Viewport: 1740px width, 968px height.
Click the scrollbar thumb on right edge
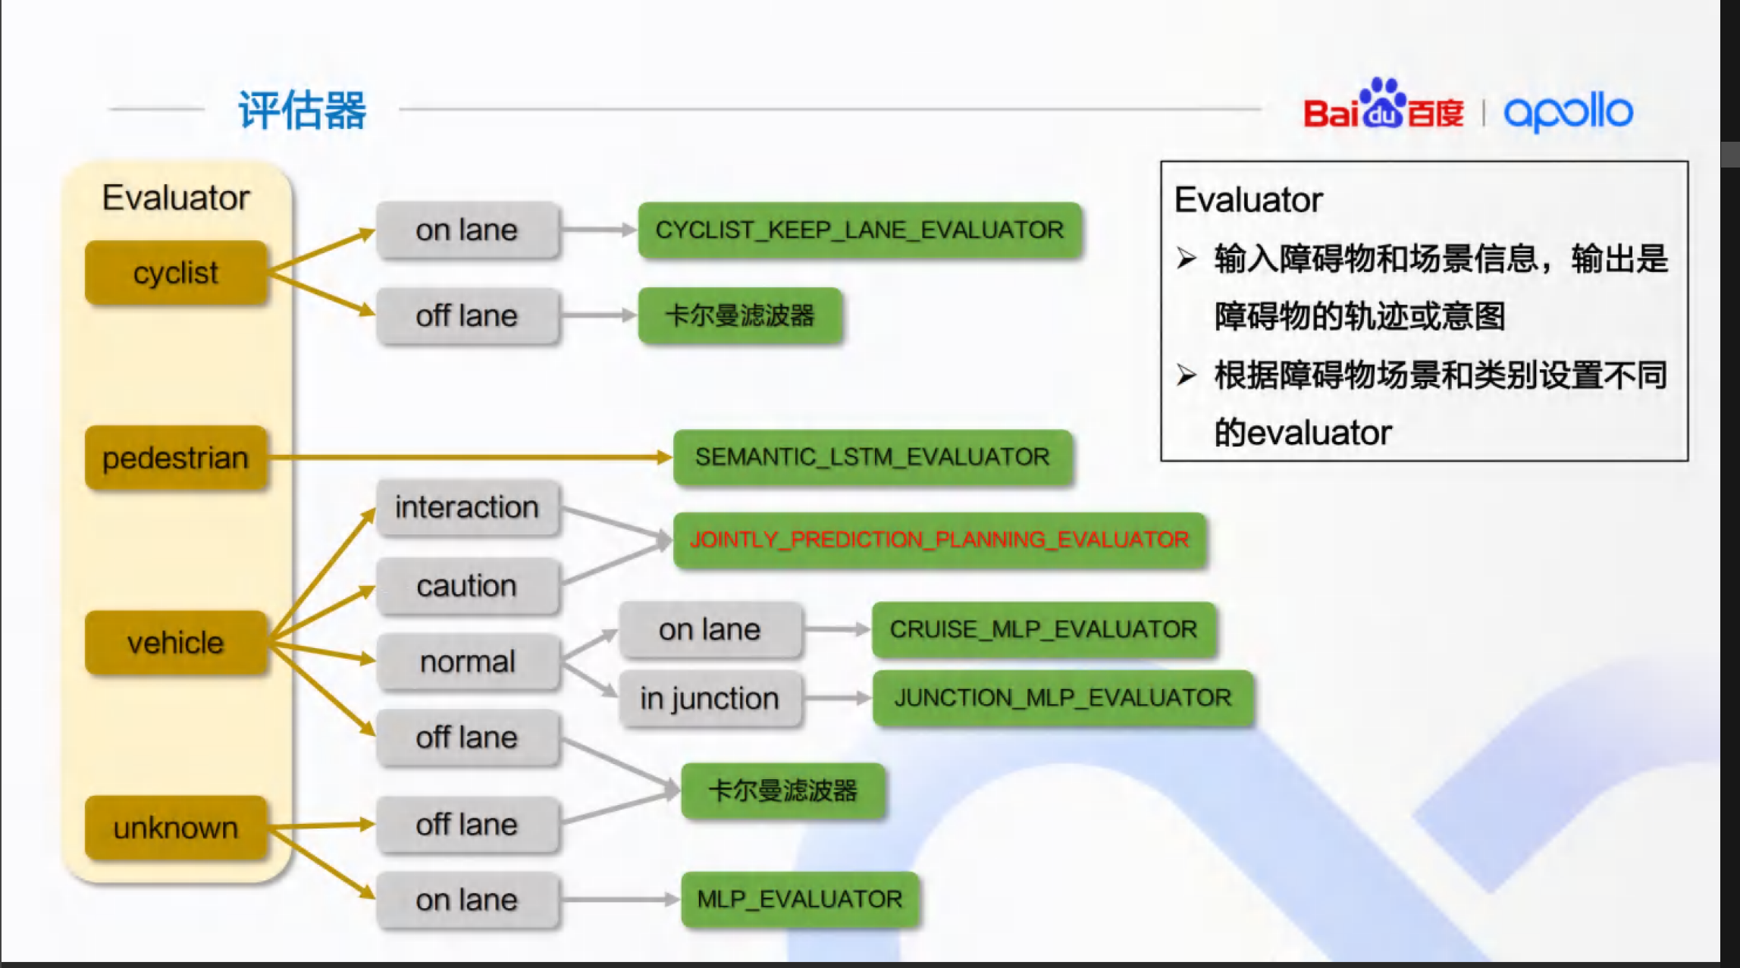click(1730, 154)
